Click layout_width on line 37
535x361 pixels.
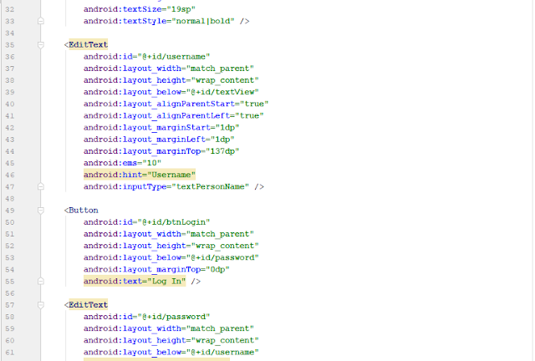pyautogui.click(x=152, y=69)
